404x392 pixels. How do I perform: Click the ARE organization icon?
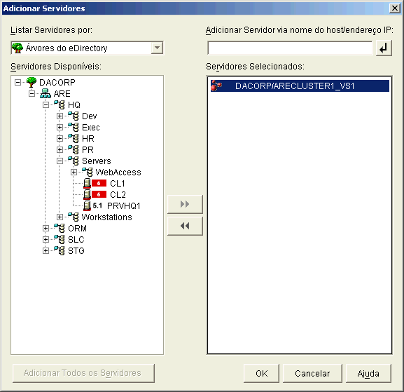[46, 93]
